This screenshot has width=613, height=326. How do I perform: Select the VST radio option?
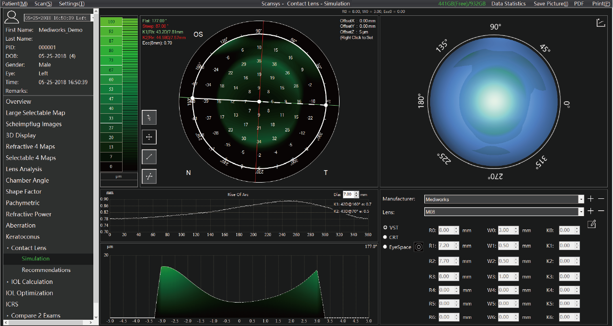tap(385, 228)
